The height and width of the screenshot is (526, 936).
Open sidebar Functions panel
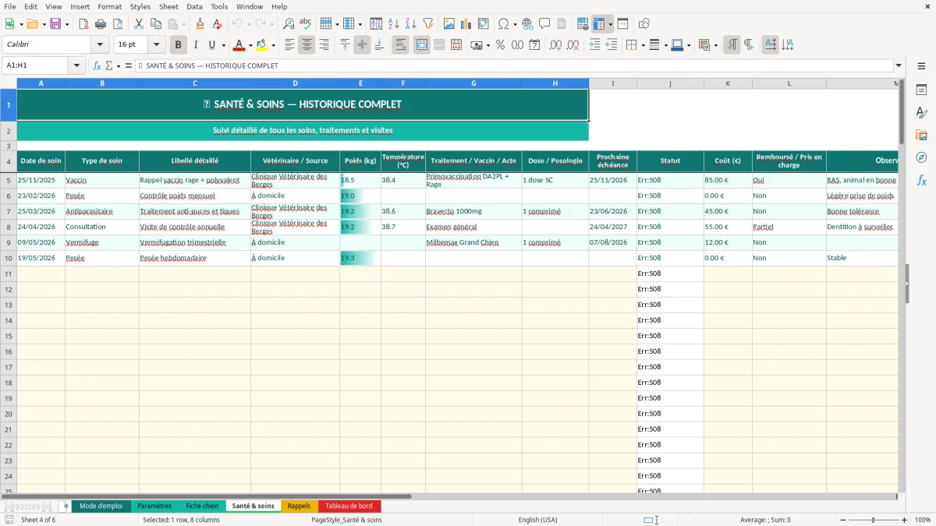(x=921, y=180)
